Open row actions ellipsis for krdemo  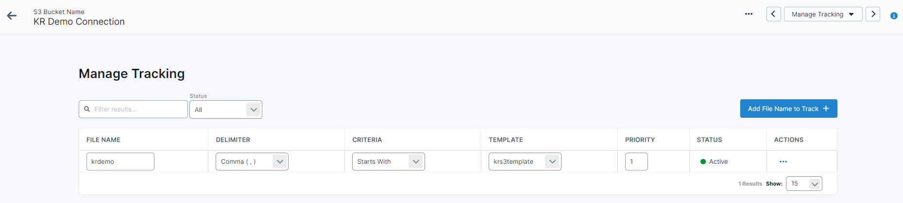coord(783,162)
